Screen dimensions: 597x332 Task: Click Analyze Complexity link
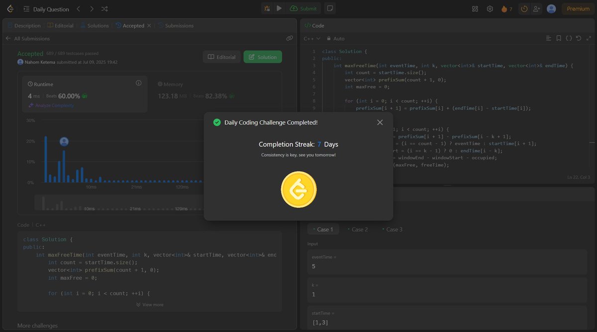coord(51,105)
